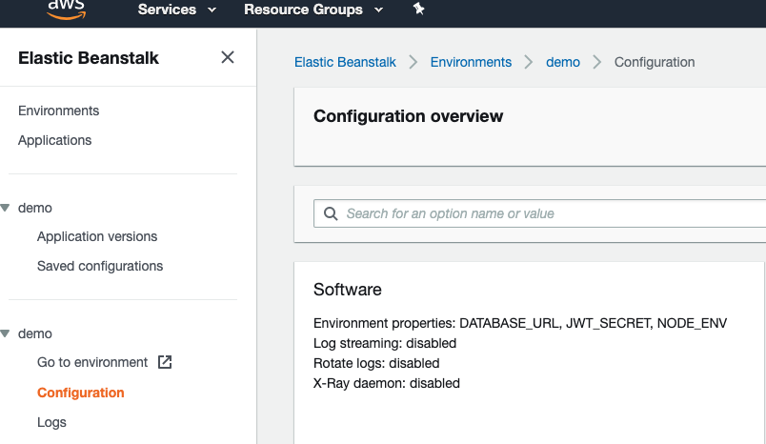Image resolution: width=766 pixels, height=444 pixels.
Task: Click the Rotate logs: disabled text
Action: click(376, 363)
